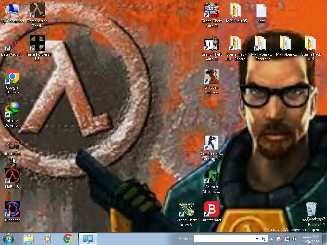
Task: Select the Google Chrome desktop shortcut
Action: (x=12, y=81)
